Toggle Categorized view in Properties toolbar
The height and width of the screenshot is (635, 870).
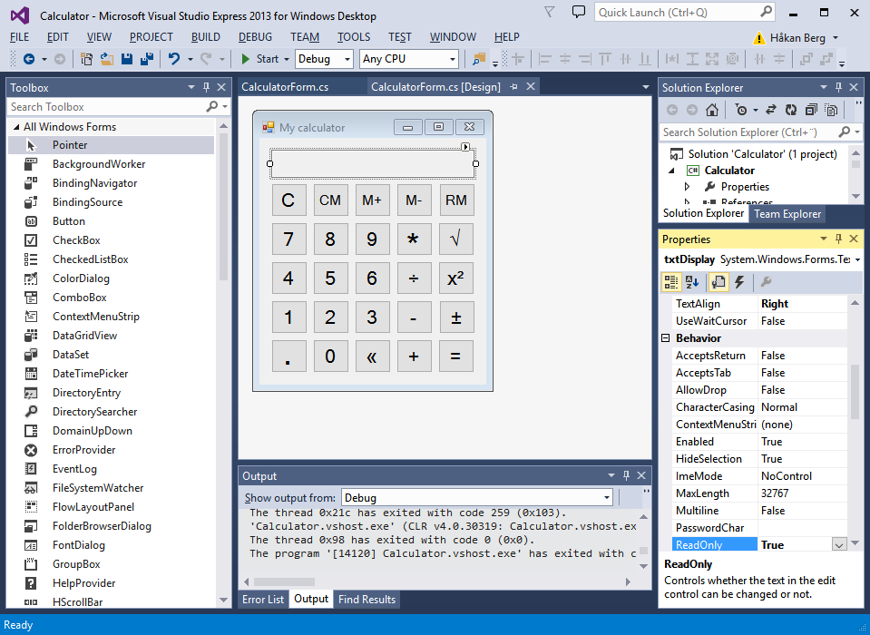[x=671, y=282]
